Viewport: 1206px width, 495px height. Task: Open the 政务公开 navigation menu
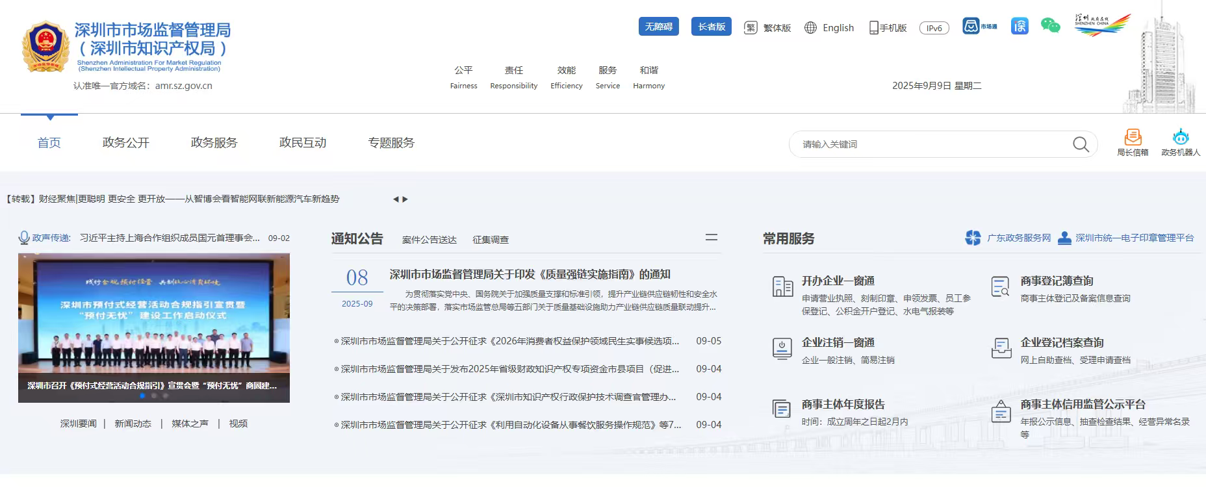126,143
